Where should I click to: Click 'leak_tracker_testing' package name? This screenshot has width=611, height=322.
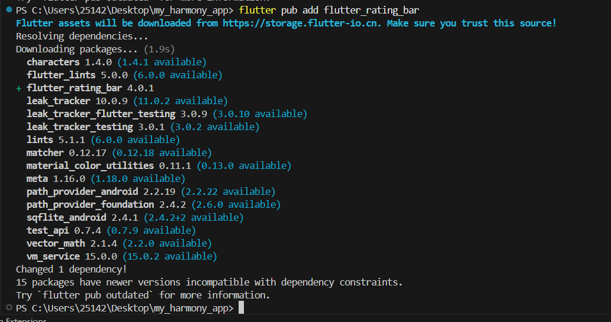click(x=80, y=127)
